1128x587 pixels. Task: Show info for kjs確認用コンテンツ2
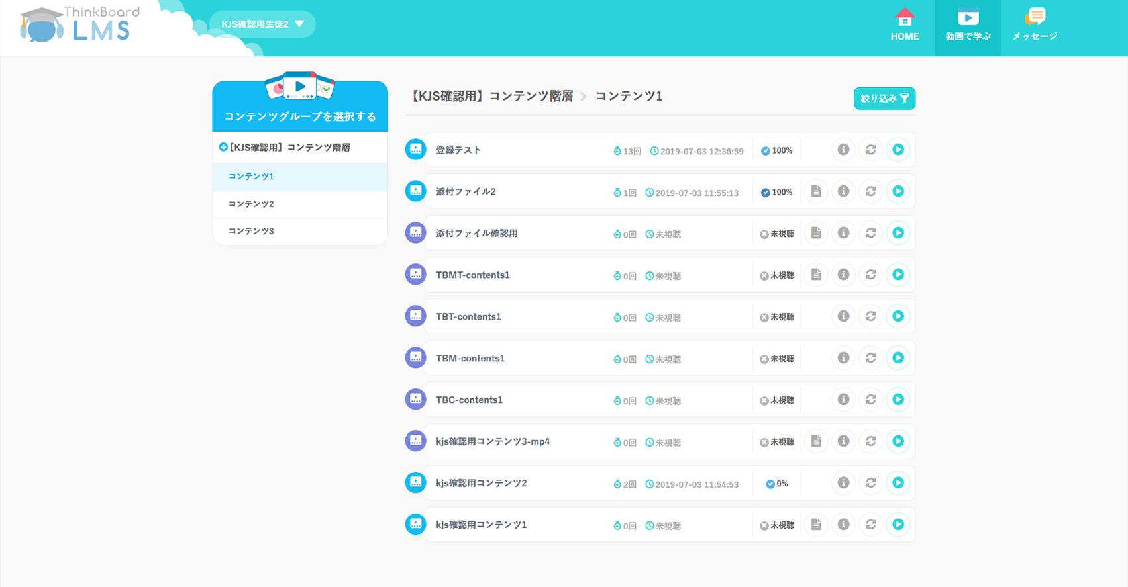pyautogui.click(x=843, y=483)
